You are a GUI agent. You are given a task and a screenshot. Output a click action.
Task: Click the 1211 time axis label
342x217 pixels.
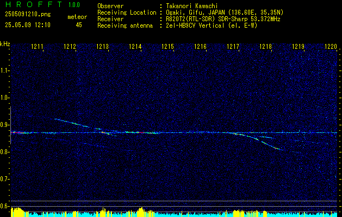point(37,46)
